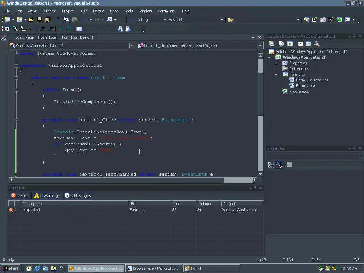Click View Designer icon in Solution Explorer
The height and width of the screenshot is (273, 364).
pos(308,44)
